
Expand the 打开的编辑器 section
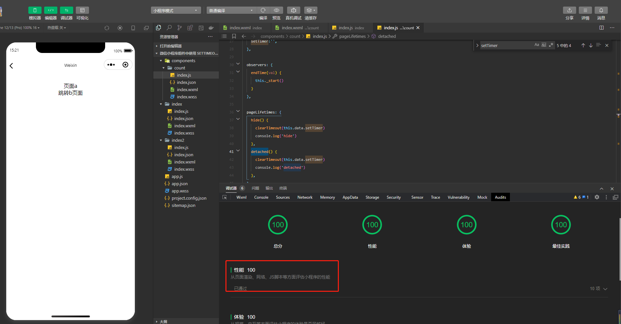pos(186,46)
